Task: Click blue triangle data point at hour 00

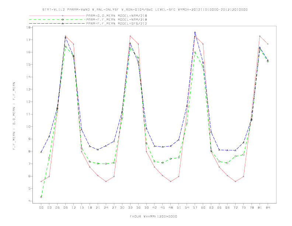Action: point(41,152)
